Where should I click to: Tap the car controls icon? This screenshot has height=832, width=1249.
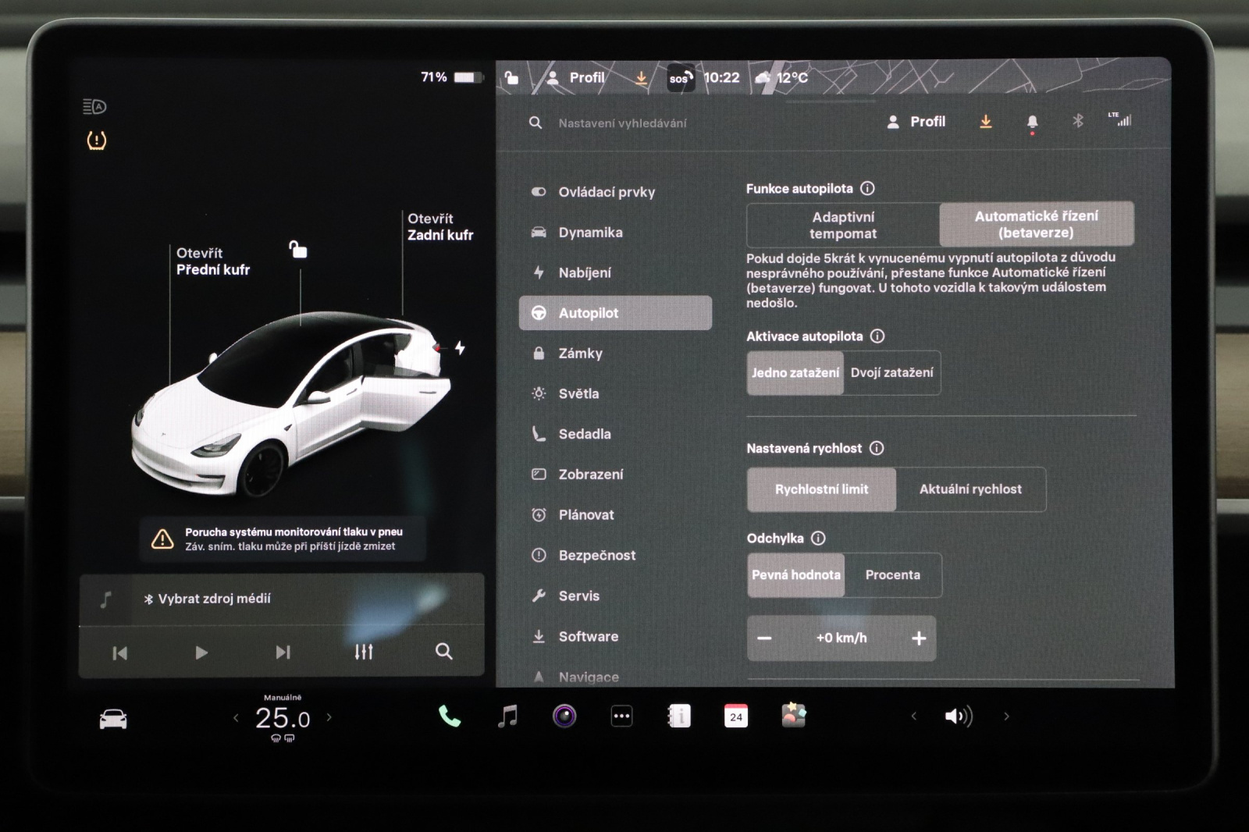(113, 718)
